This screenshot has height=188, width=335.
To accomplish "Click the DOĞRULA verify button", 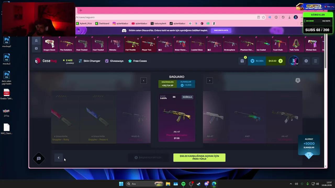I will (x=187, y=97).
